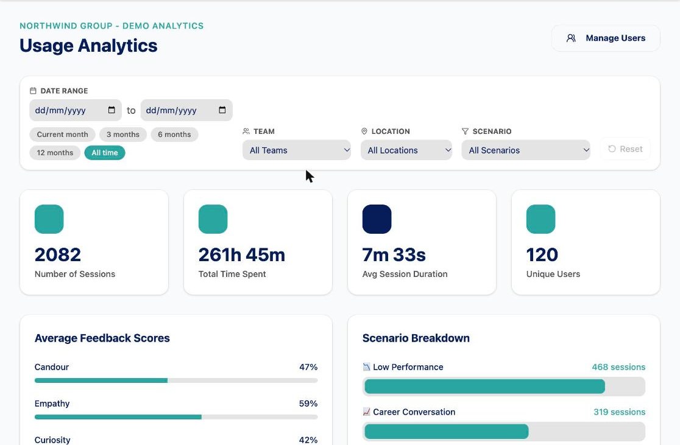Click the funnel icon beside SCENARIO
This screenshot has width=680, height=445.
(x=465, y=131)
